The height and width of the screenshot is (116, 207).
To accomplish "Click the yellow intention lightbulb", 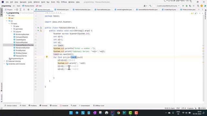I will pos(47,57).
